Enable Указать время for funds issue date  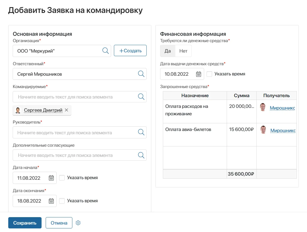click(209, 74)
